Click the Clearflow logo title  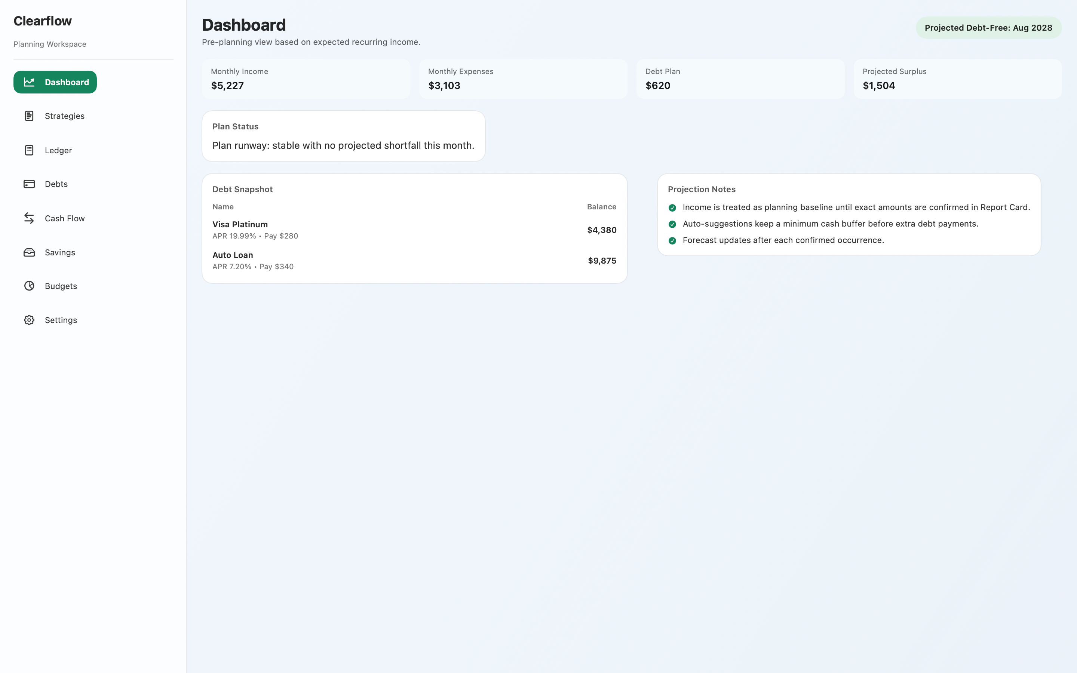(x=43, y=21)
